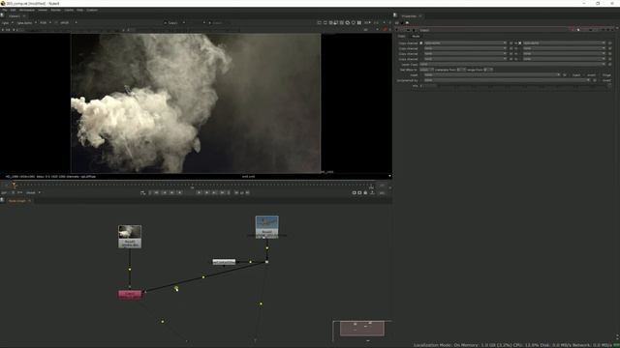The height and width of the screenshot is (348, 620).
Task: Open the viewer rgba.alpha channel dropdown
Action: 26,23
